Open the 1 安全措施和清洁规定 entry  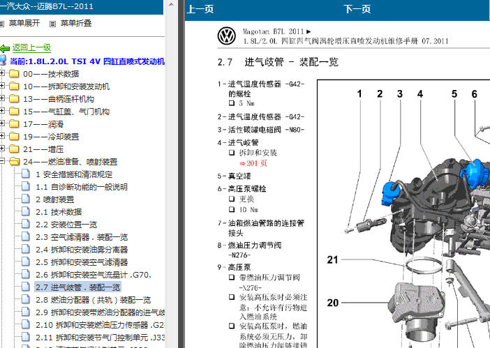[x=74, y=174]
